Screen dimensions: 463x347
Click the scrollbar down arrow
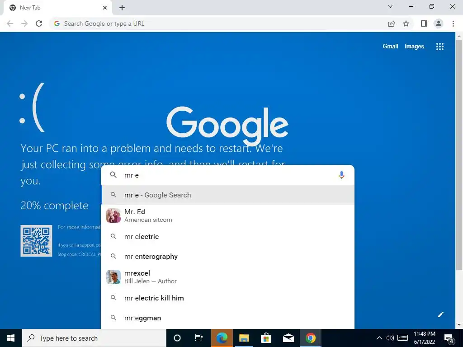(x=459, y=325)
